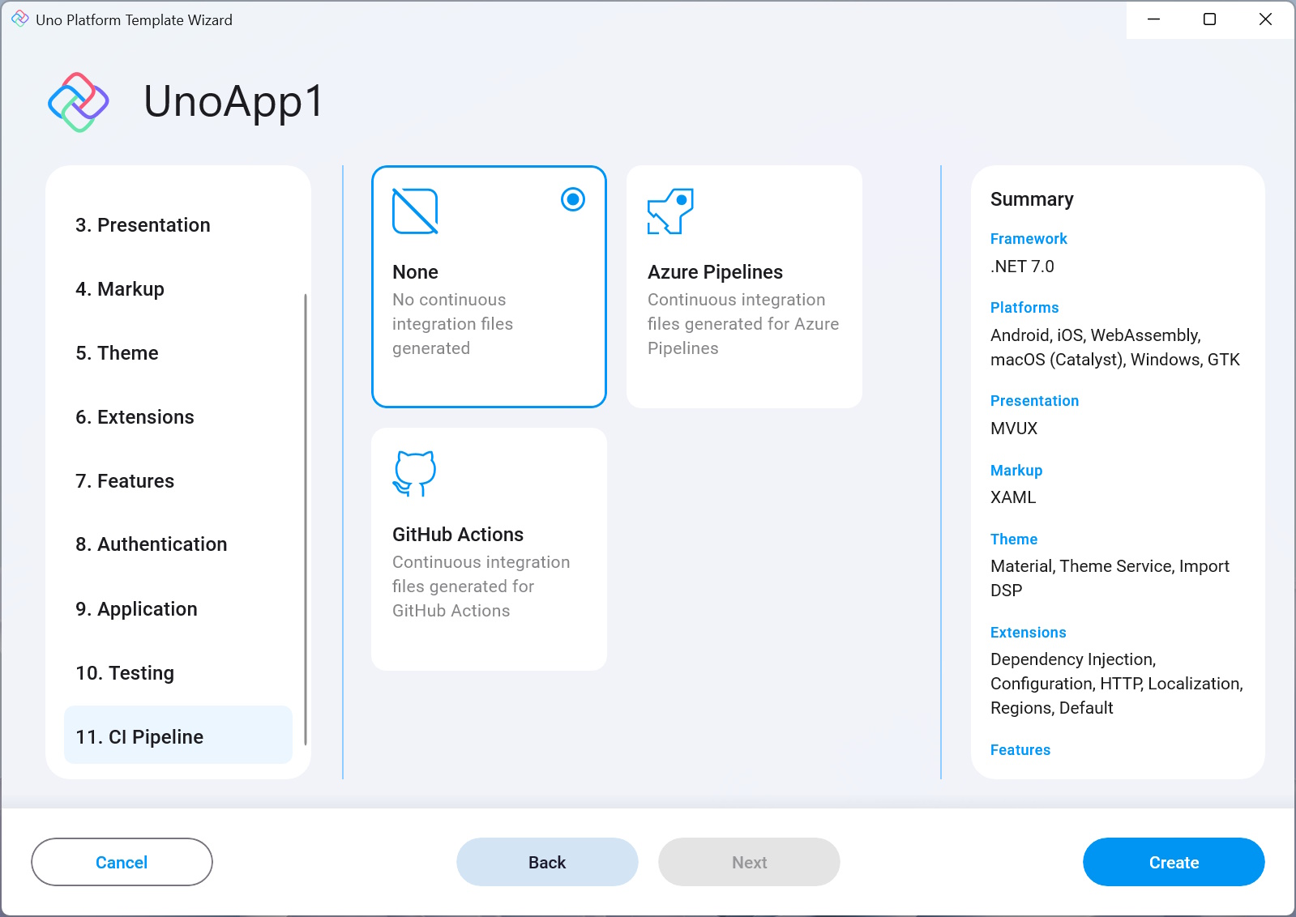Click the MVUX summary value
Viewport: 1296px width, 917px height.
coord(1014,429)
